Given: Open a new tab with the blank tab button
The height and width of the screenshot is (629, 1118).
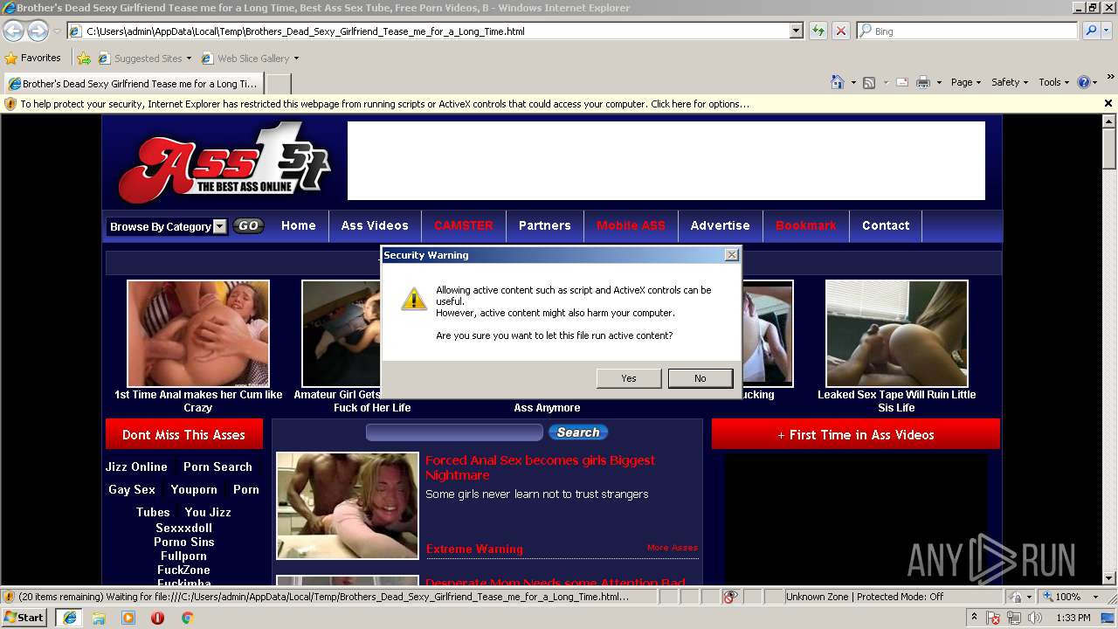Looking at the screenshot, I should tap(278, 84).
